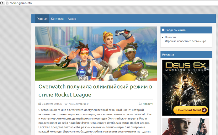Click the date text 3 августа 2016 г.
The width and height of the screenshot is (218, 135).
52,104
